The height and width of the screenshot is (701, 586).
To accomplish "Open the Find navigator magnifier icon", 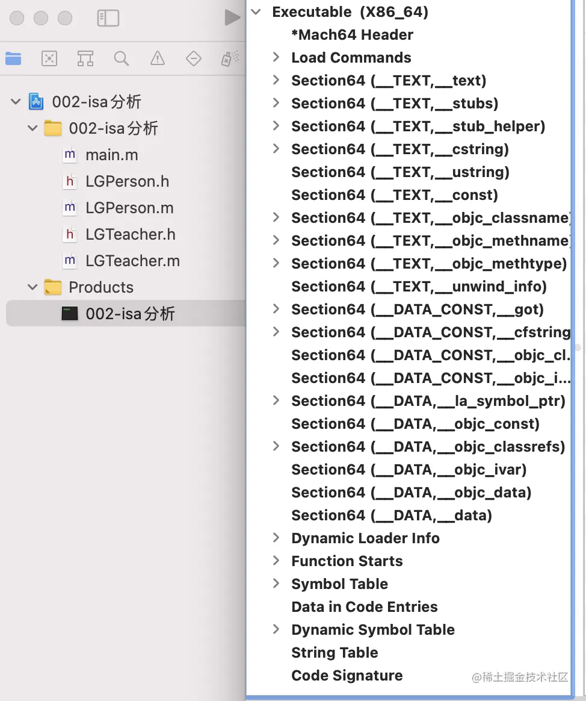I will pyautogui.click(x=122, y=58).
